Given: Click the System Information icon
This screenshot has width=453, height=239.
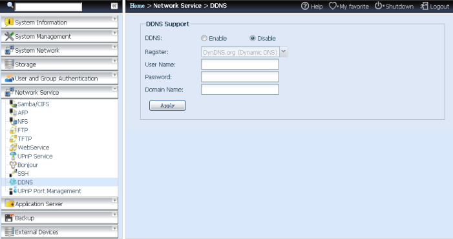Looking at the screenshot, I should point(9,22).
